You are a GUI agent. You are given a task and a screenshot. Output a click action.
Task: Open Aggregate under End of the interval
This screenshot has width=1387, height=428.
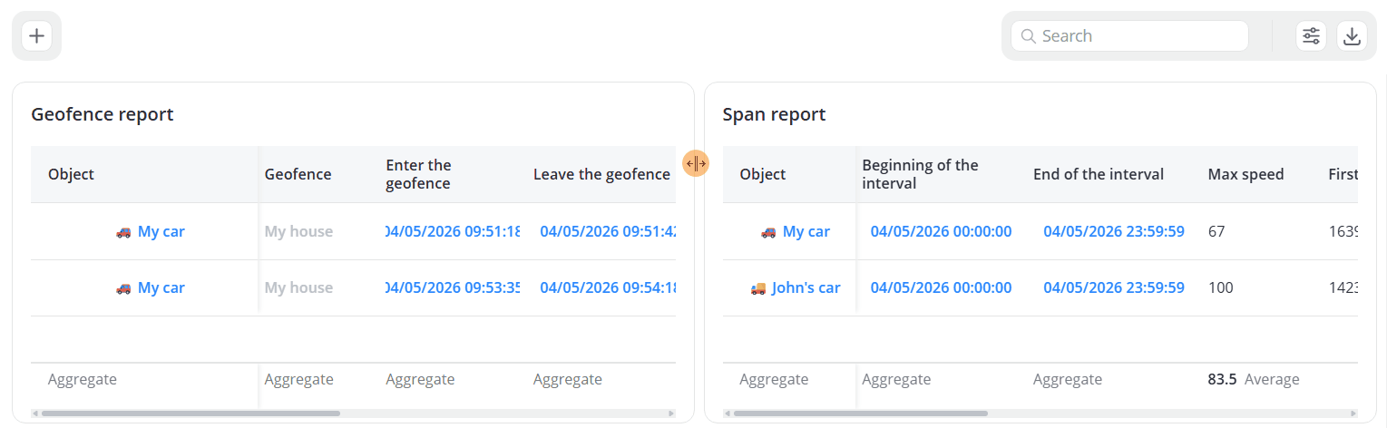1068,379
